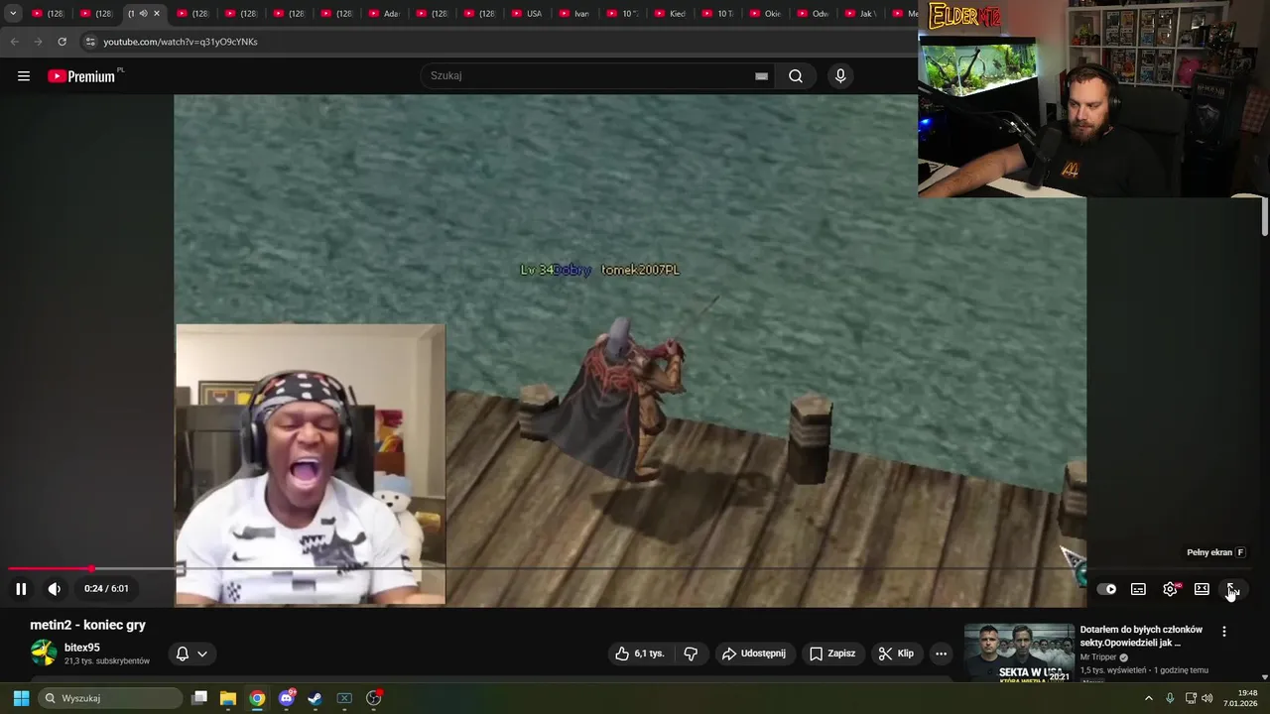This screenshot has width=1270, height=714.
Task: Open the Mr Tripper channel link
Action: (1099, 657)
